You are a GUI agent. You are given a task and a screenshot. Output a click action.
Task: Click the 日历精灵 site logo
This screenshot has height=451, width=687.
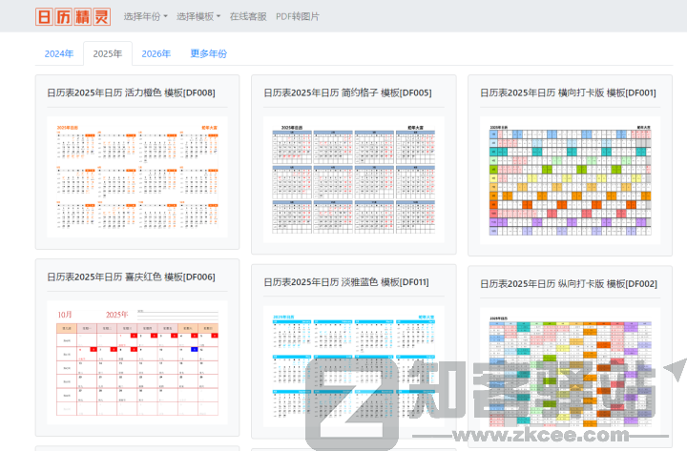tap(73, 16)
